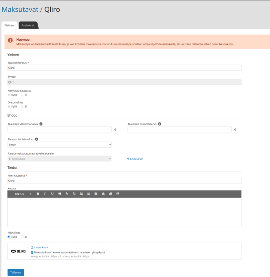The height and width of the screenshot is (277, 270).
Task: Remove link with the unlink icon
Action: [74, 194]
